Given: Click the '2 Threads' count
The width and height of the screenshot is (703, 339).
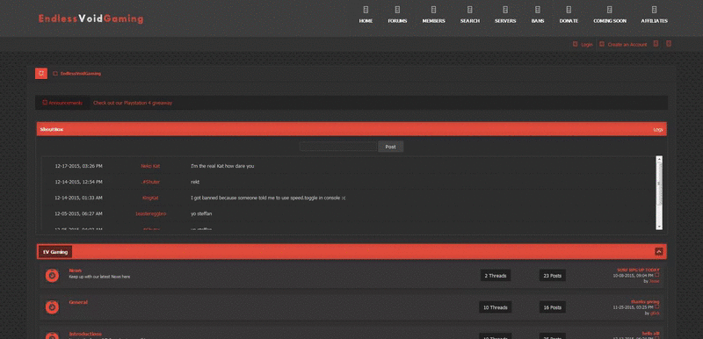Looking at the screenshot, I should pos(495,276).
